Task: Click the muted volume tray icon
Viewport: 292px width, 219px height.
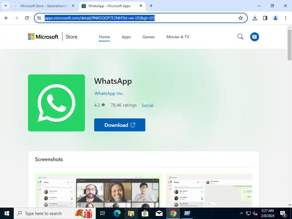Action: pyautogui.click(x=255, y=213)
